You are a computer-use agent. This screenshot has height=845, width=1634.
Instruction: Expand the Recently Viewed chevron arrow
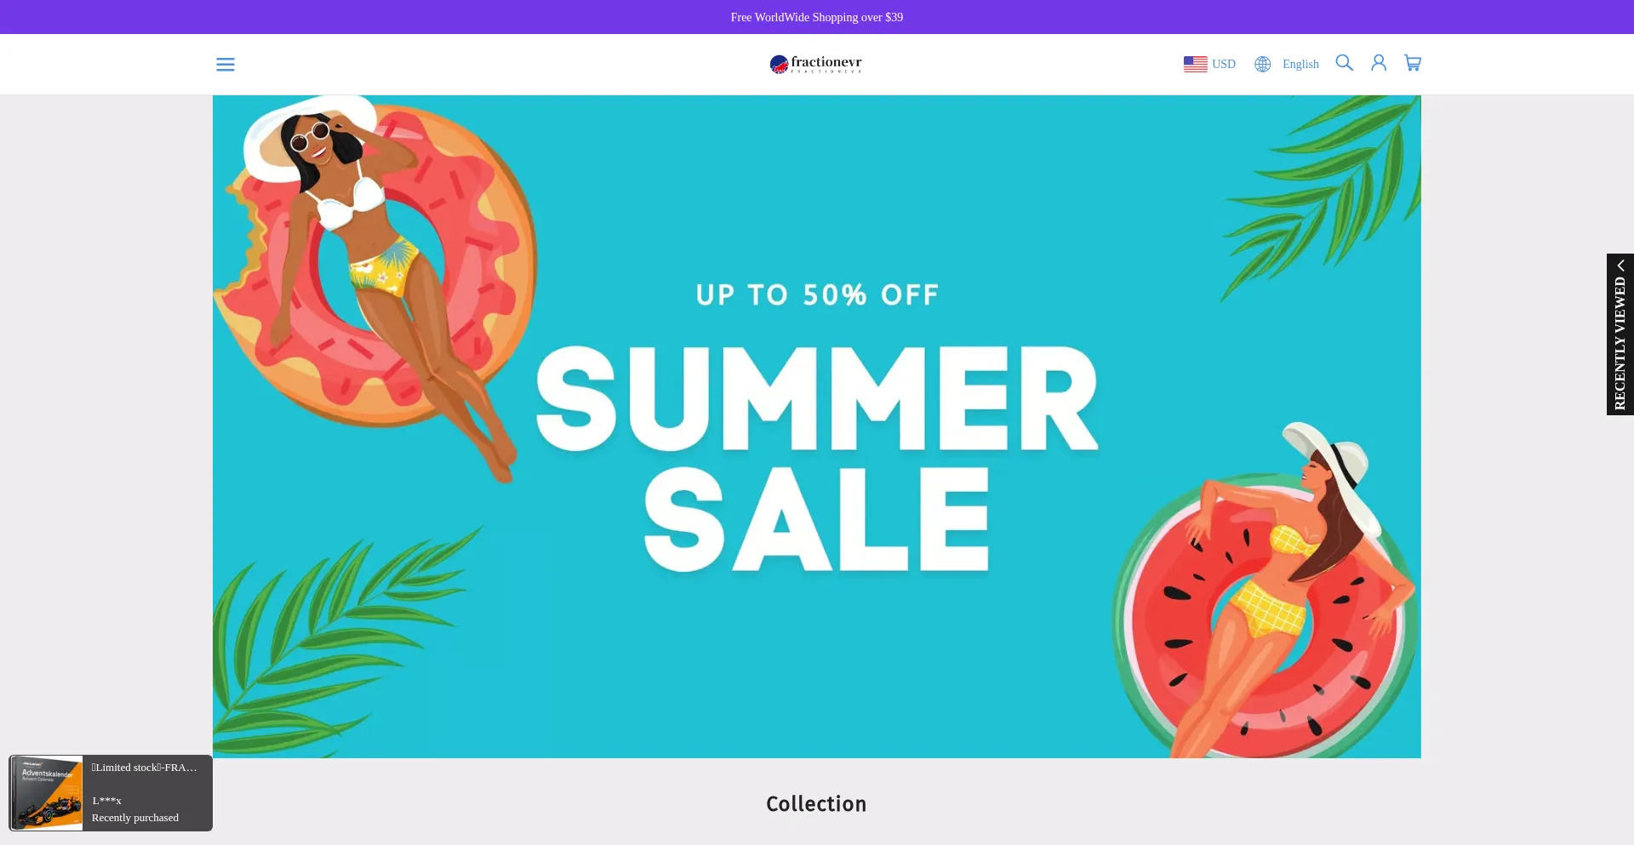tap(1620, 265)
